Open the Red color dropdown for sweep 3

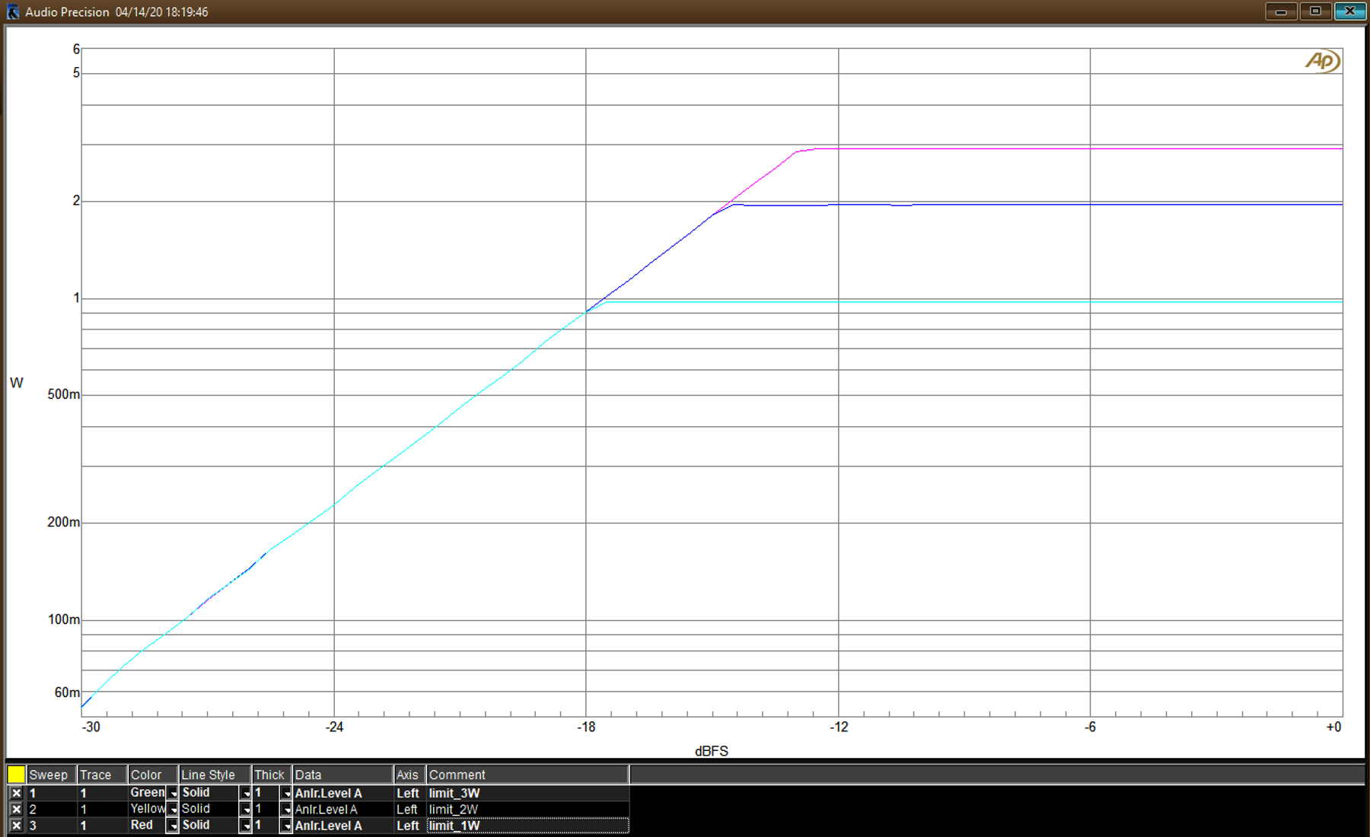[x=173, y=826]
